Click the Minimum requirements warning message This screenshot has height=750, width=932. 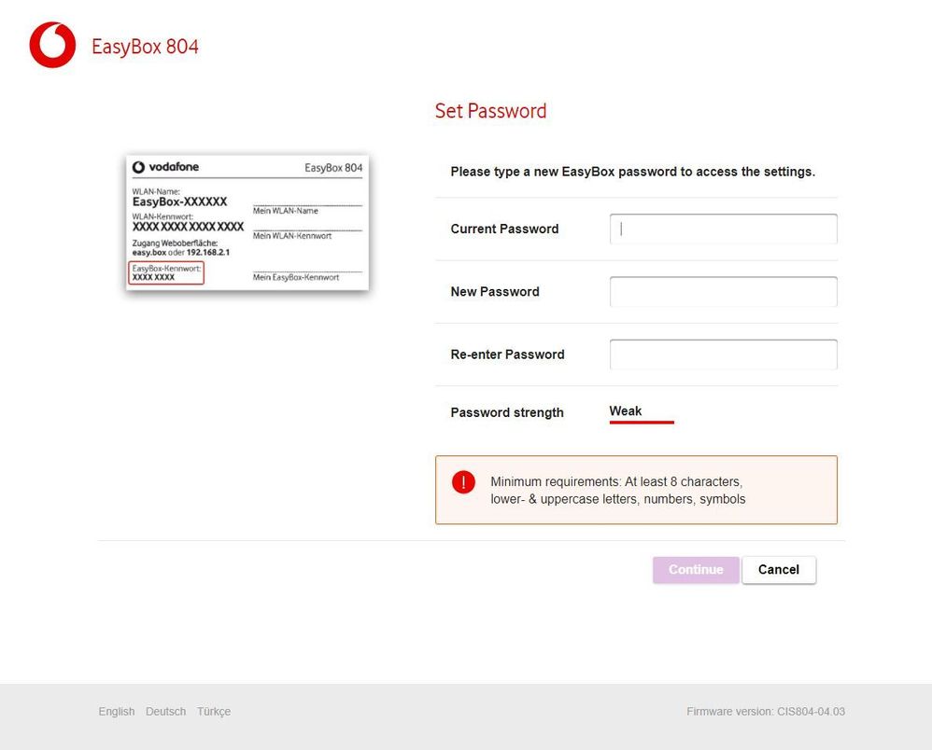(636, 491)
